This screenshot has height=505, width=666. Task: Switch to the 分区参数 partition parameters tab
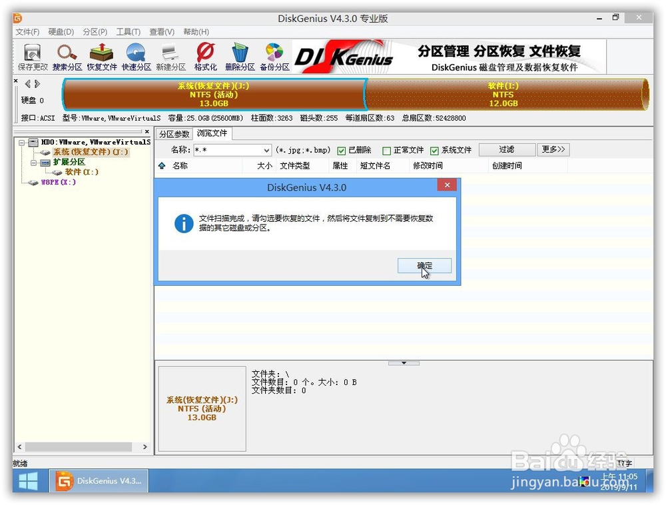[174, 133]
